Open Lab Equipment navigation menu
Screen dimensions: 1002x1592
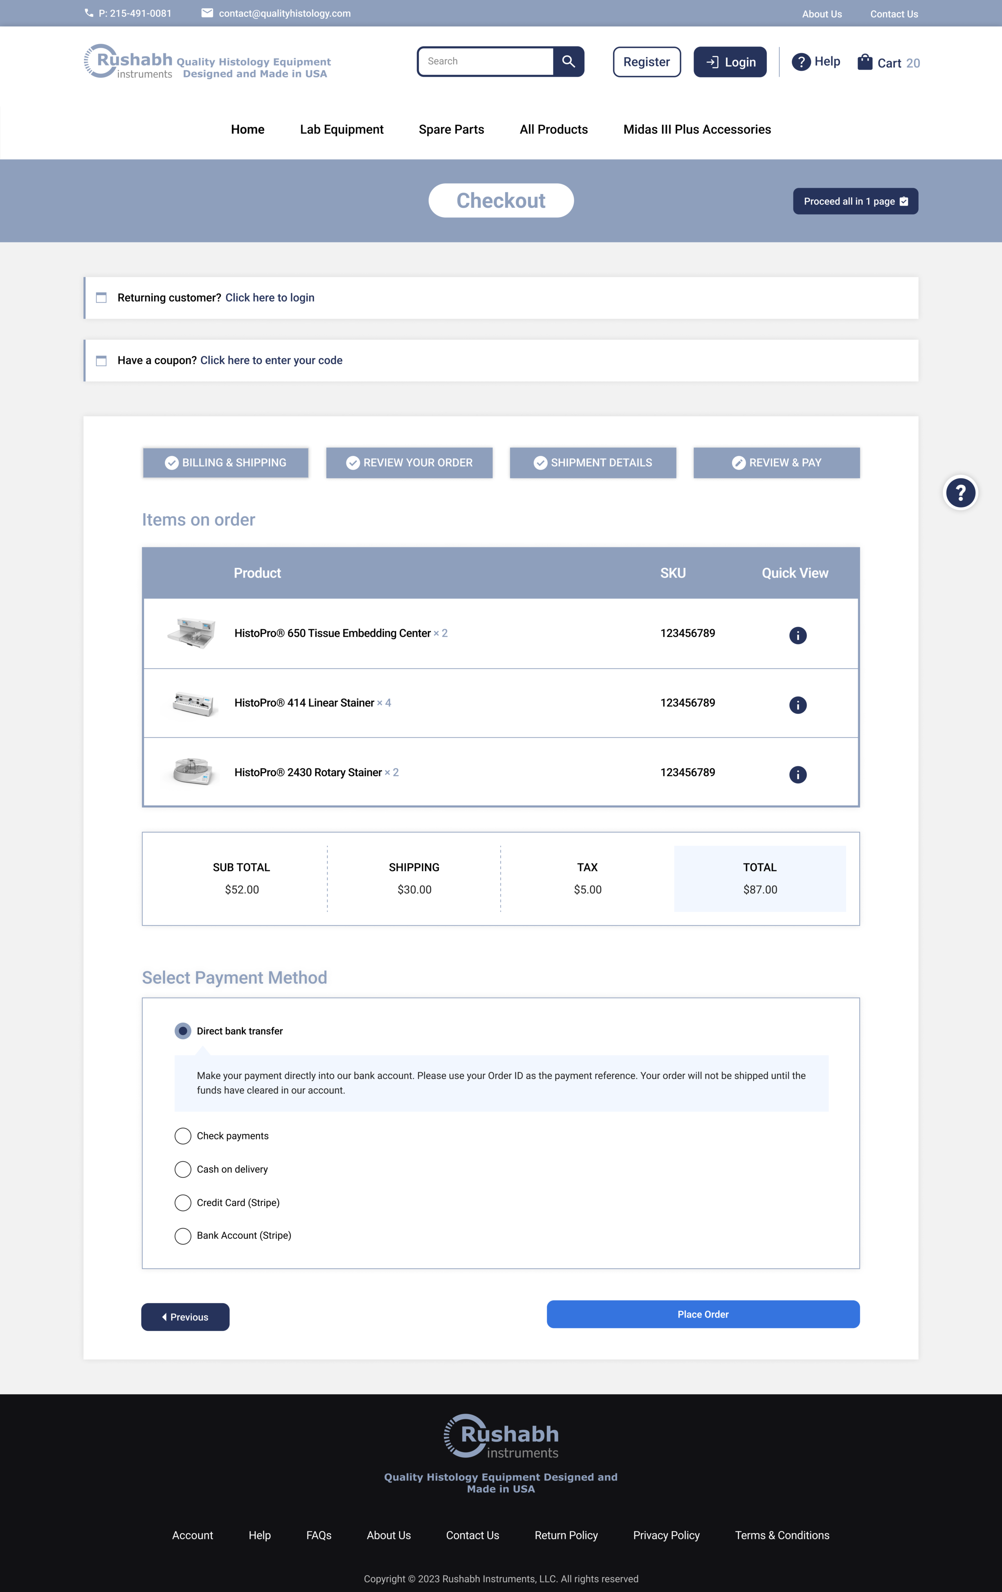(342, 130)
